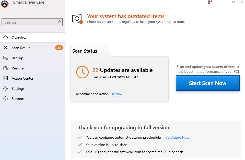The height and width of the screenshot is (160, 245).
Task: Click the orange clock icon
Action: pos(82,72)
